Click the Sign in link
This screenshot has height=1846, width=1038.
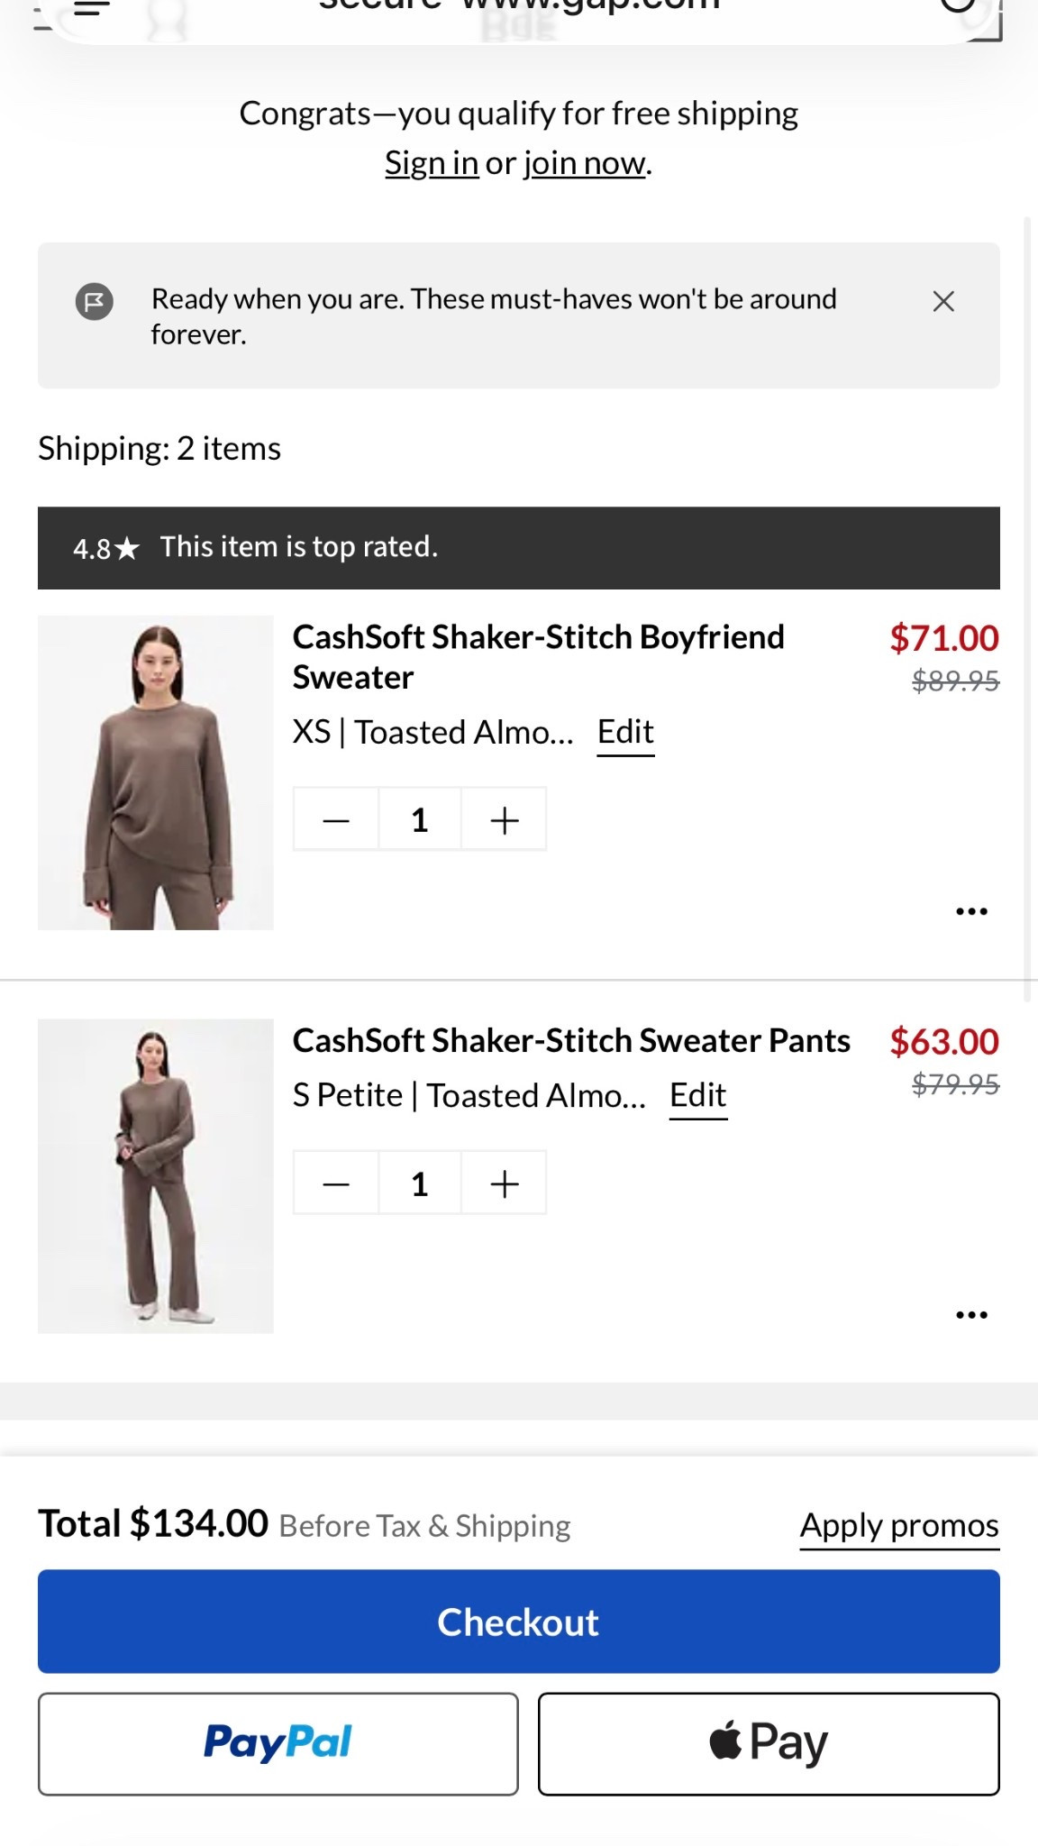[432, 163]
